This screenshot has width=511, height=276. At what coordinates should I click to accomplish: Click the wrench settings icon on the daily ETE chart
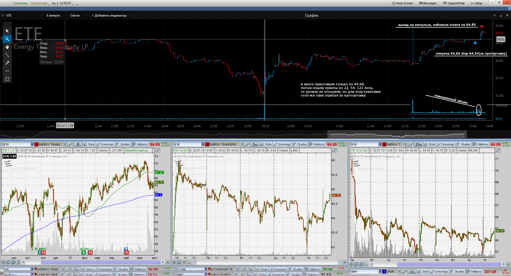71,144
